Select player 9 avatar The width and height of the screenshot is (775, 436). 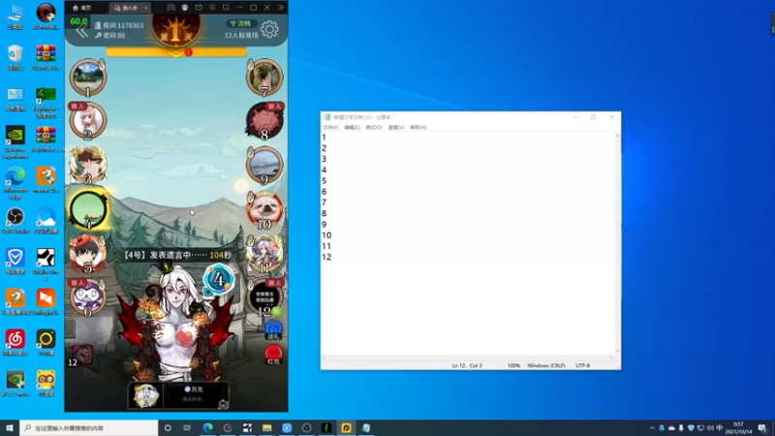tap(264, 165)
